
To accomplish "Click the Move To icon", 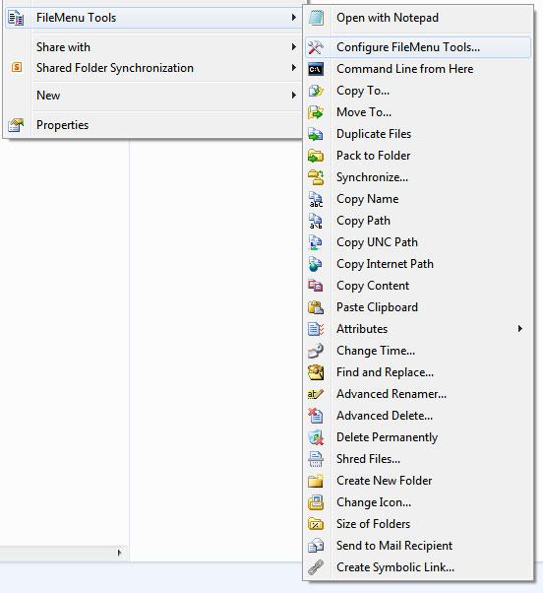I will coord(316,112).
